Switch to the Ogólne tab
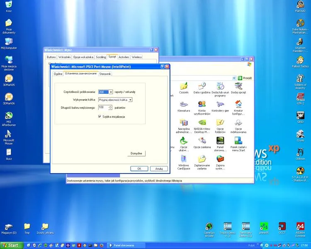 (x=58, y=74)
